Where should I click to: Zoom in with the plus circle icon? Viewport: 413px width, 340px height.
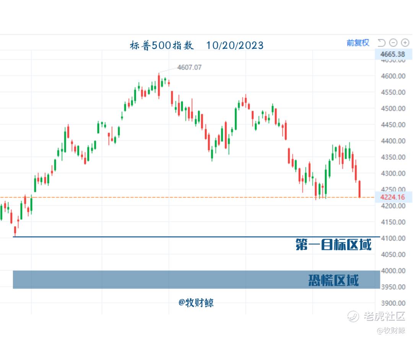pos(405,43)
